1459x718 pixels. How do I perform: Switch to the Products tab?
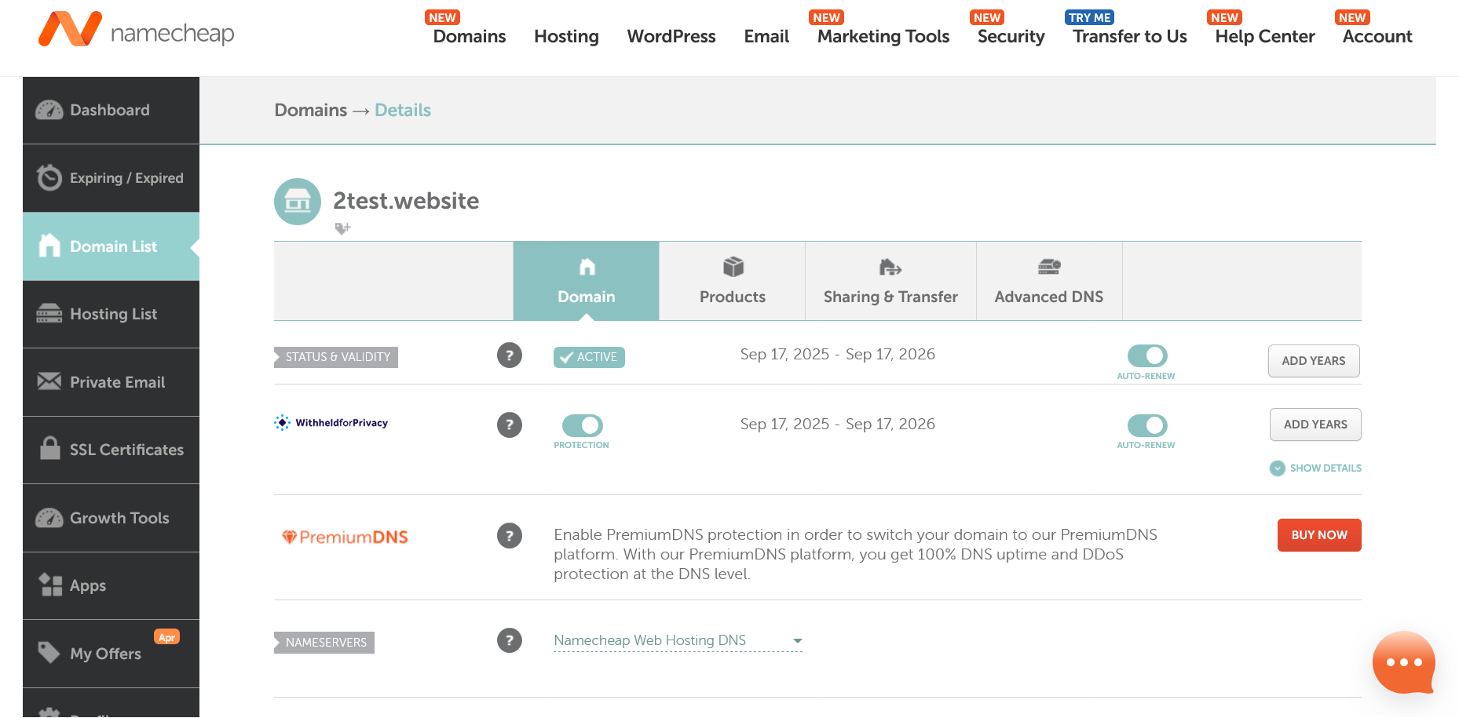(733, 281)
